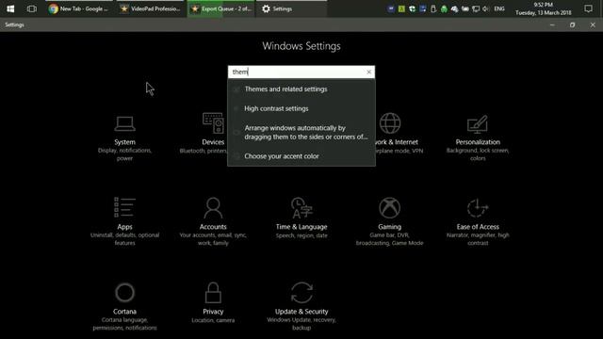
Task: Open the Network & Internet globe icon
Action: (x=390, y=123)
